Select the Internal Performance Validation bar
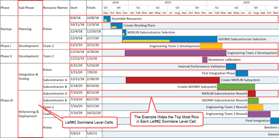Viewport: 279px width, 138px height. tap(231, 67)
